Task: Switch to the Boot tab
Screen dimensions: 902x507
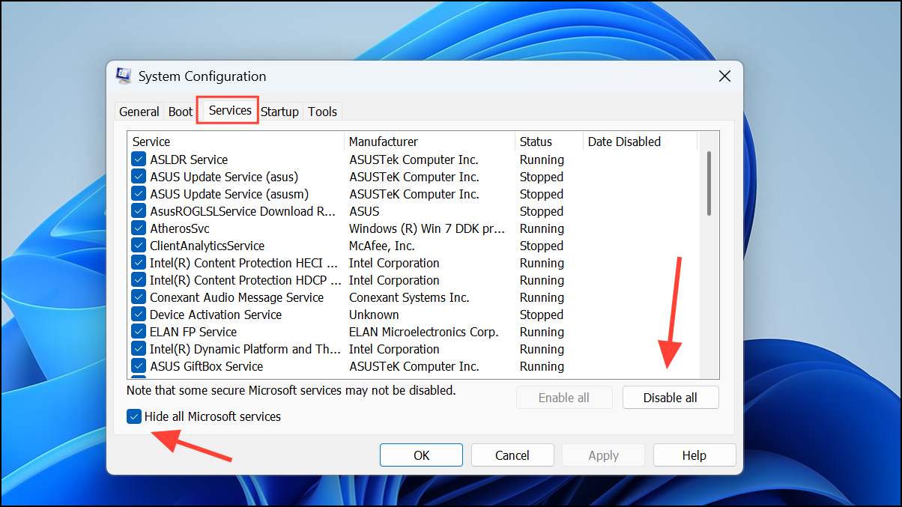Action: [x=180, y=111]
